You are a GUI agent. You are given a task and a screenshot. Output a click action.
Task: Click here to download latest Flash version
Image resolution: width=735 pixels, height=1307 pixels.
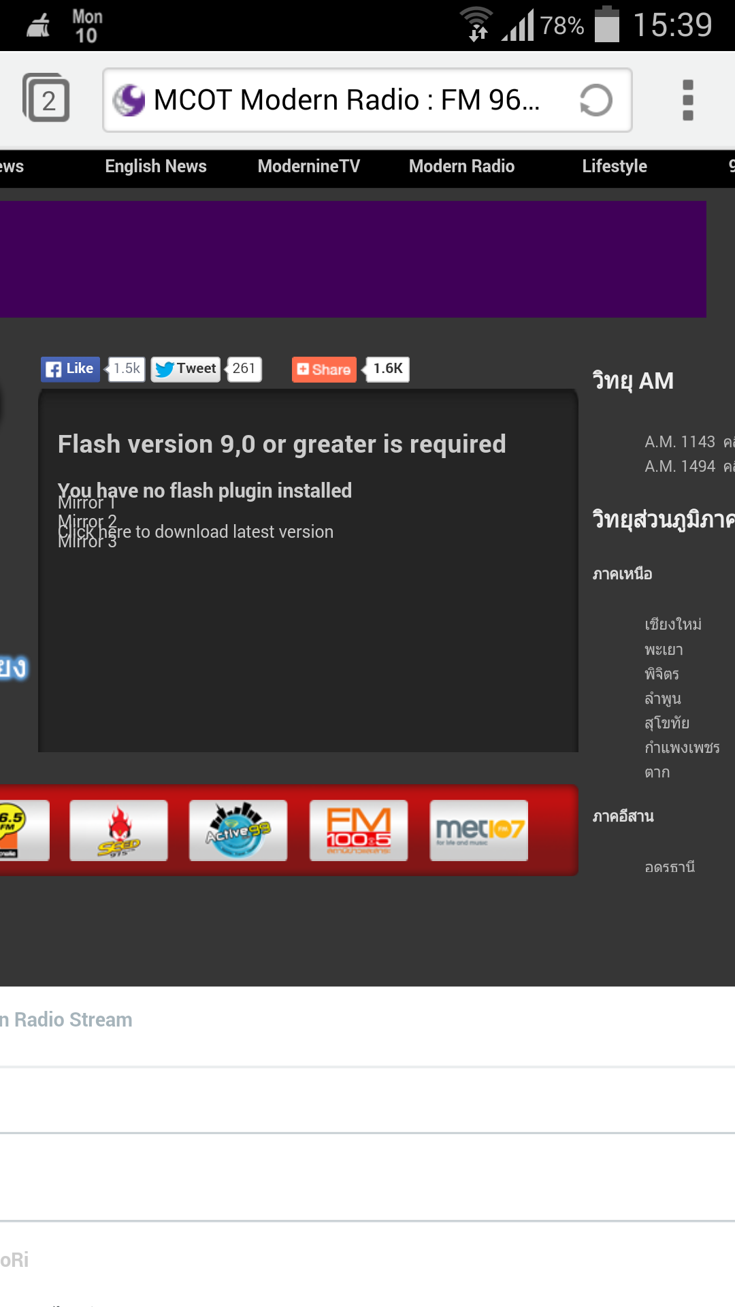196,532
